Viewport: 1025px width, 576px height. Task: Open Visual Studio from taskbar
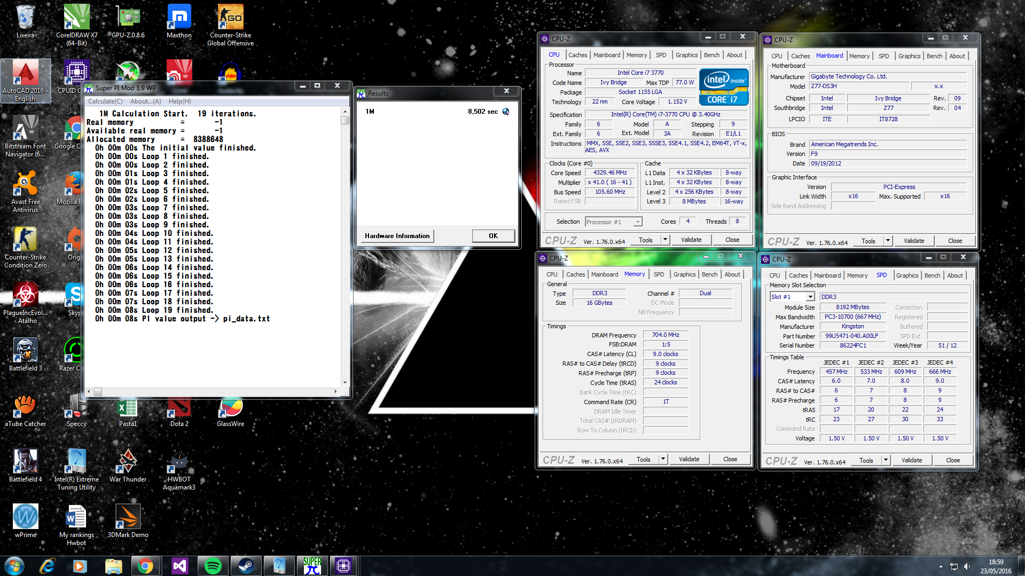(179, 566)
